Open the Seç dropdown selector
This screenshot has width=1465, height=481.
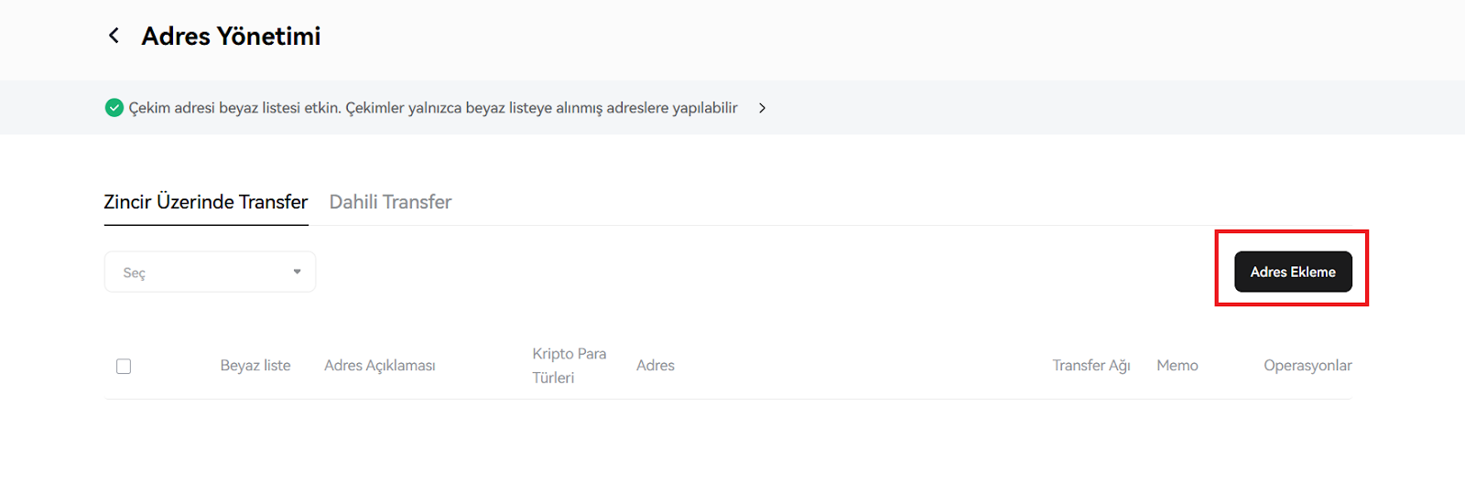tap(211, 272)
